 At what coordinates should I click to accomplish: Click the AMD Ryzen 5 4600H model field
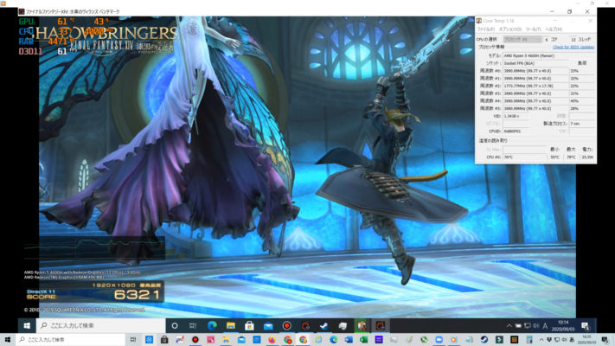tap(535, 56)
